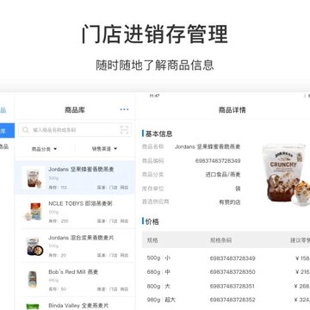Click the 800g 大 spec row
The height and width of the screenshot is (310, 310).
226,286
